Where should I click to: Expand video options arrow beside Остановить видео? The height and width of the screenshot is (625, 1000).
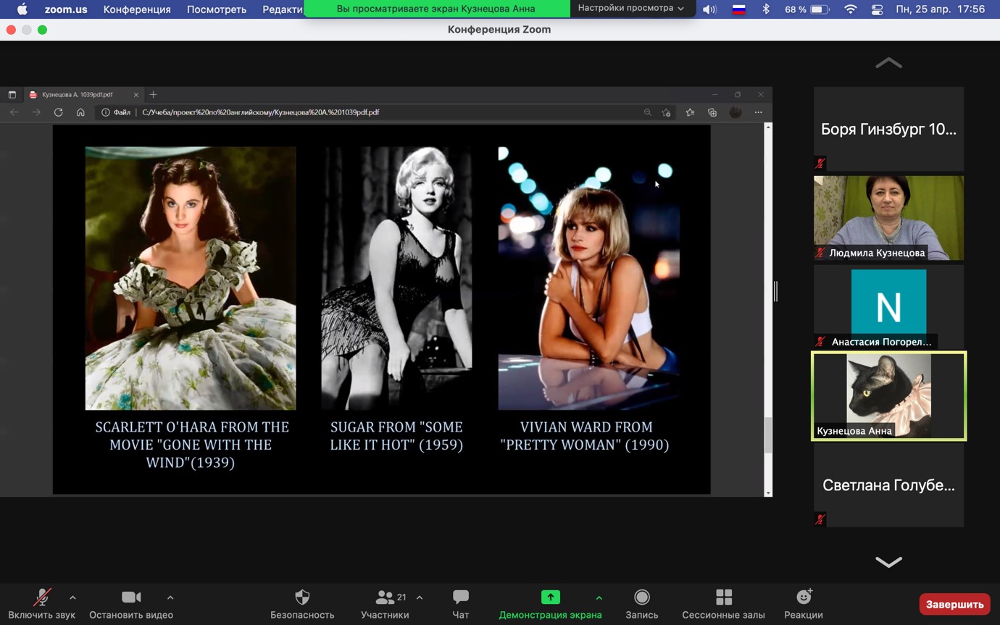[x=170, y=597]
